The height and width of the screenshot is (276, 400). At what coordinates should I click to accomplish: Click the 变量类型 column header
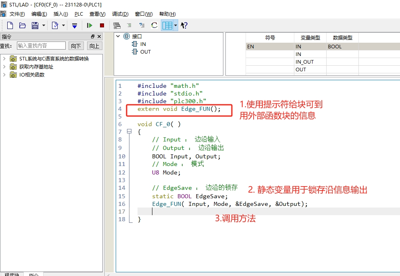310,38
